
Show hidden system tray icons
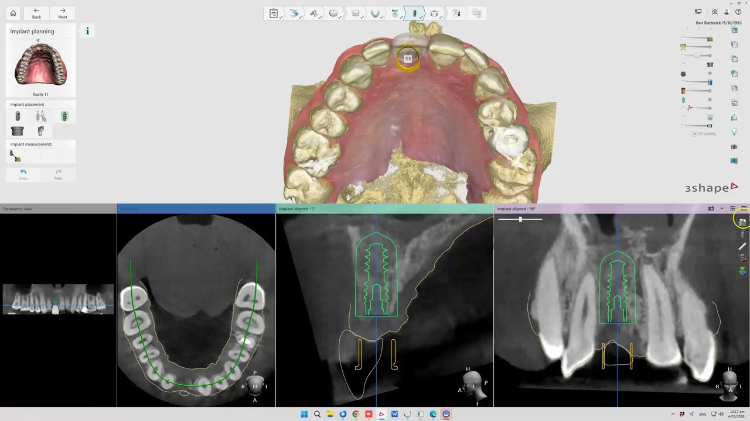[673, 414]
